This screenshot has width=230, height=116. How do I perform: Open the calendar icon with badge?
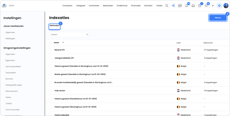click(x=200, y=6)
